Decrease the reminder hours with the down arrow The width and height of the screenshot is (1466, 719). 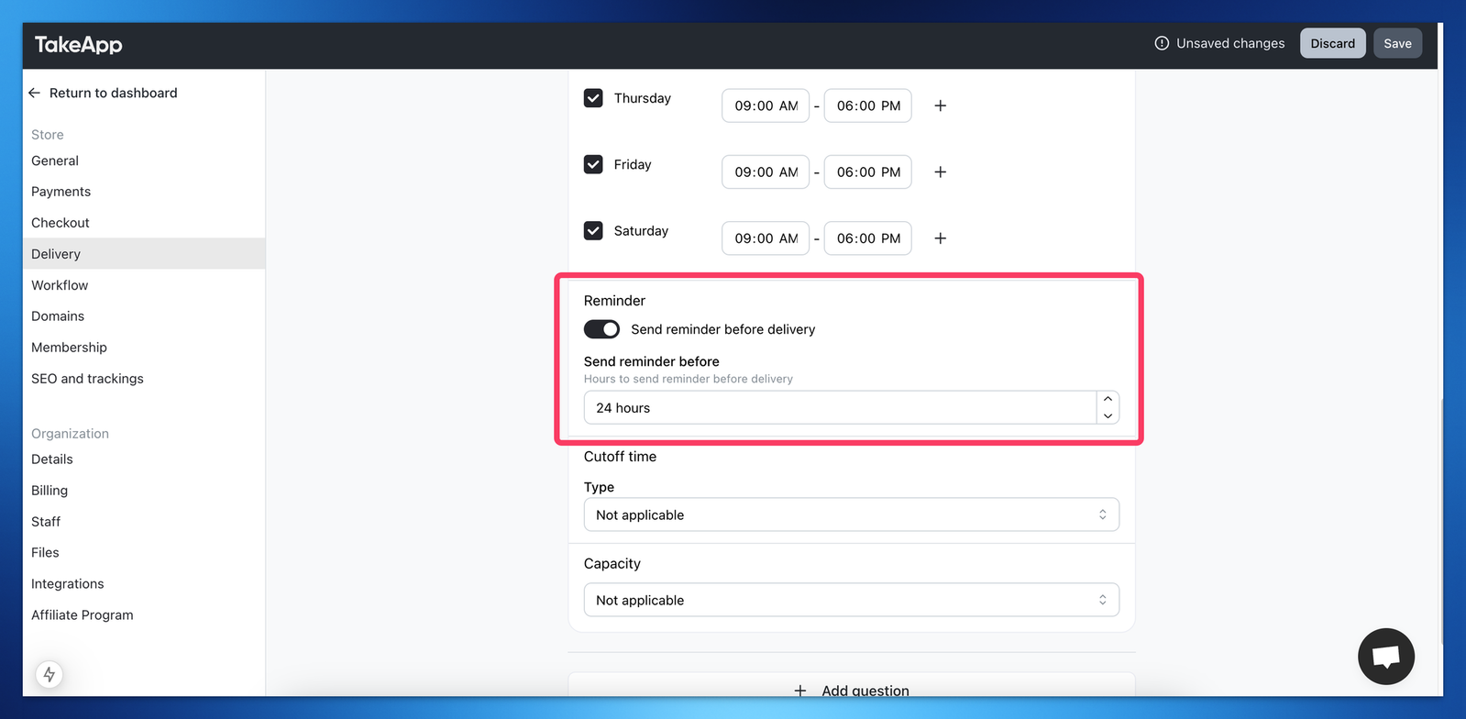[x=1108, y=416]
